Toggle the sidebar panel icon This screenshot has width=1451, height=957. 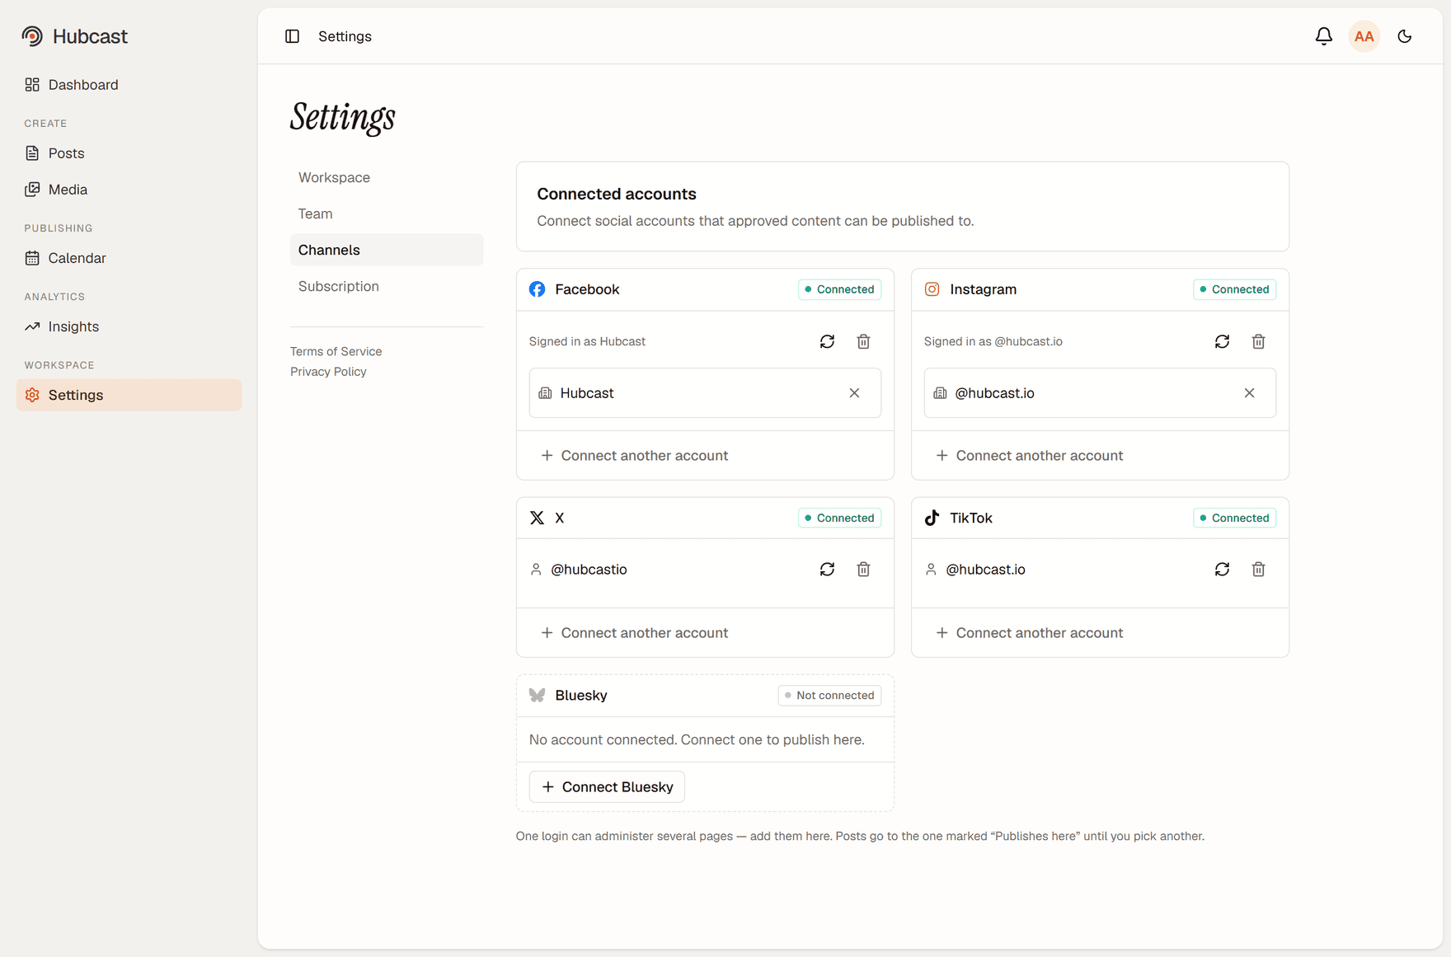click(x=292, y=36)
